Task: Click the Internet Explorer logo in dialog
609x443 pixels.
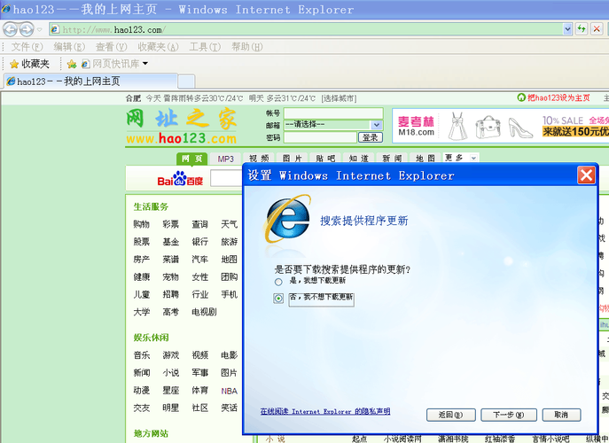Action: tap(287, 220)
